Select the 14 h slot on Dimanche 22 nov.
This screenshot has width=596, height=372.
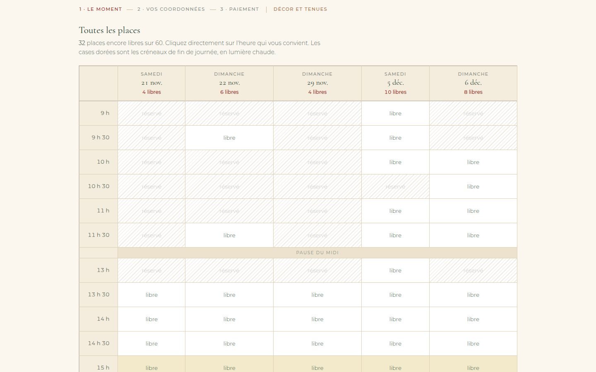pyautogui.click(x=229, y=319)
